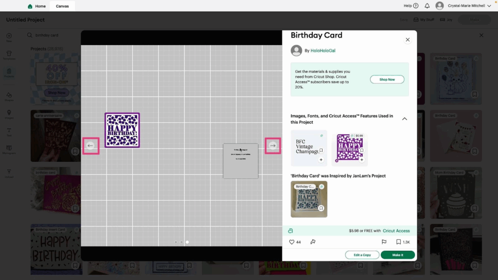Bookmark the cat Birthday Card project top right
Screen dimensions: 498x280
pyautogui.click(x=475, y=94)
